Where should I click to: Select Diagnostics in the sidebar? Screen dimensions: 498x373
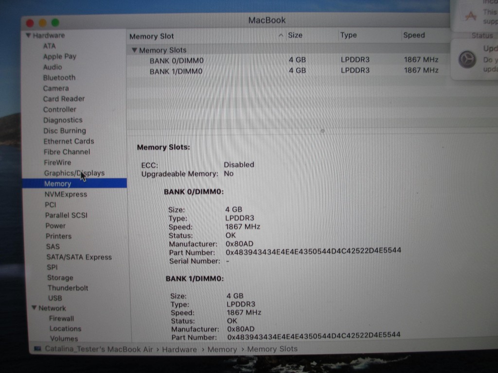[63, 120]
